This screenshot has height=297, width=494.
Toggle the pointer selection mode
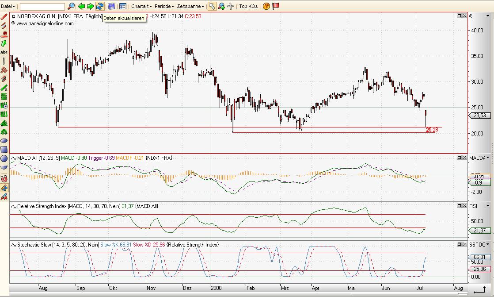point(212,6)
